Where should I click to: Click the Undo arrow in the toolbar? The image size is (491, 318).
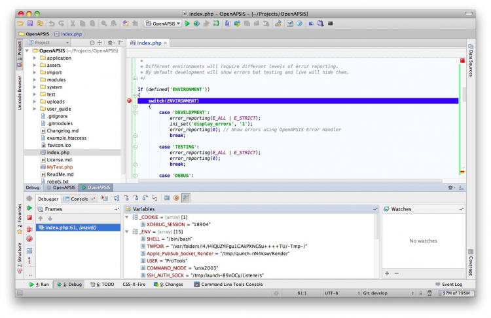(52, 24)
